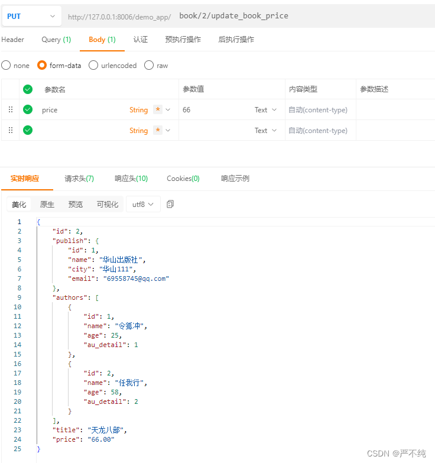Click the email value "69558745@qq.com"

[136, 279]
